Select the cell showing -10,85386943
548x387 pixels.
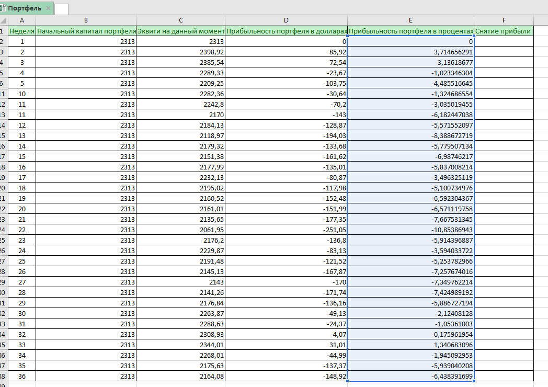click(410, 230)
